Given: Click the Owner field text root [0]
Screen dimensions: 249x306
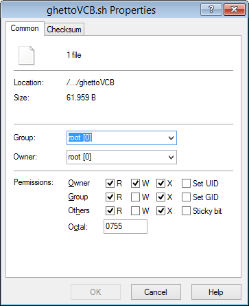Looking at the screenshot, I should pyautogui.click(x=80, y=157).
